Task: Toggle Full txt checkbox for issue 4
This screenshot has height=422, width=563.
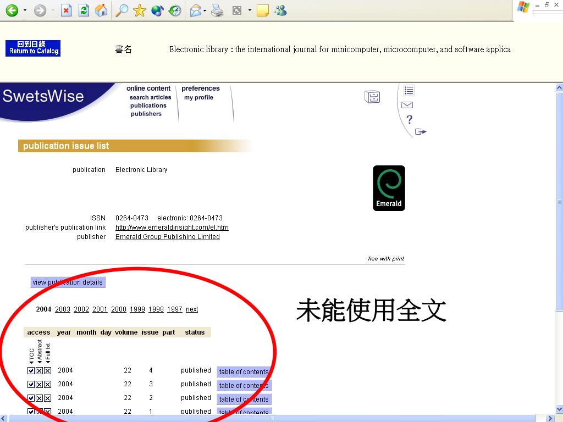Action: click(x=47, y=371)
